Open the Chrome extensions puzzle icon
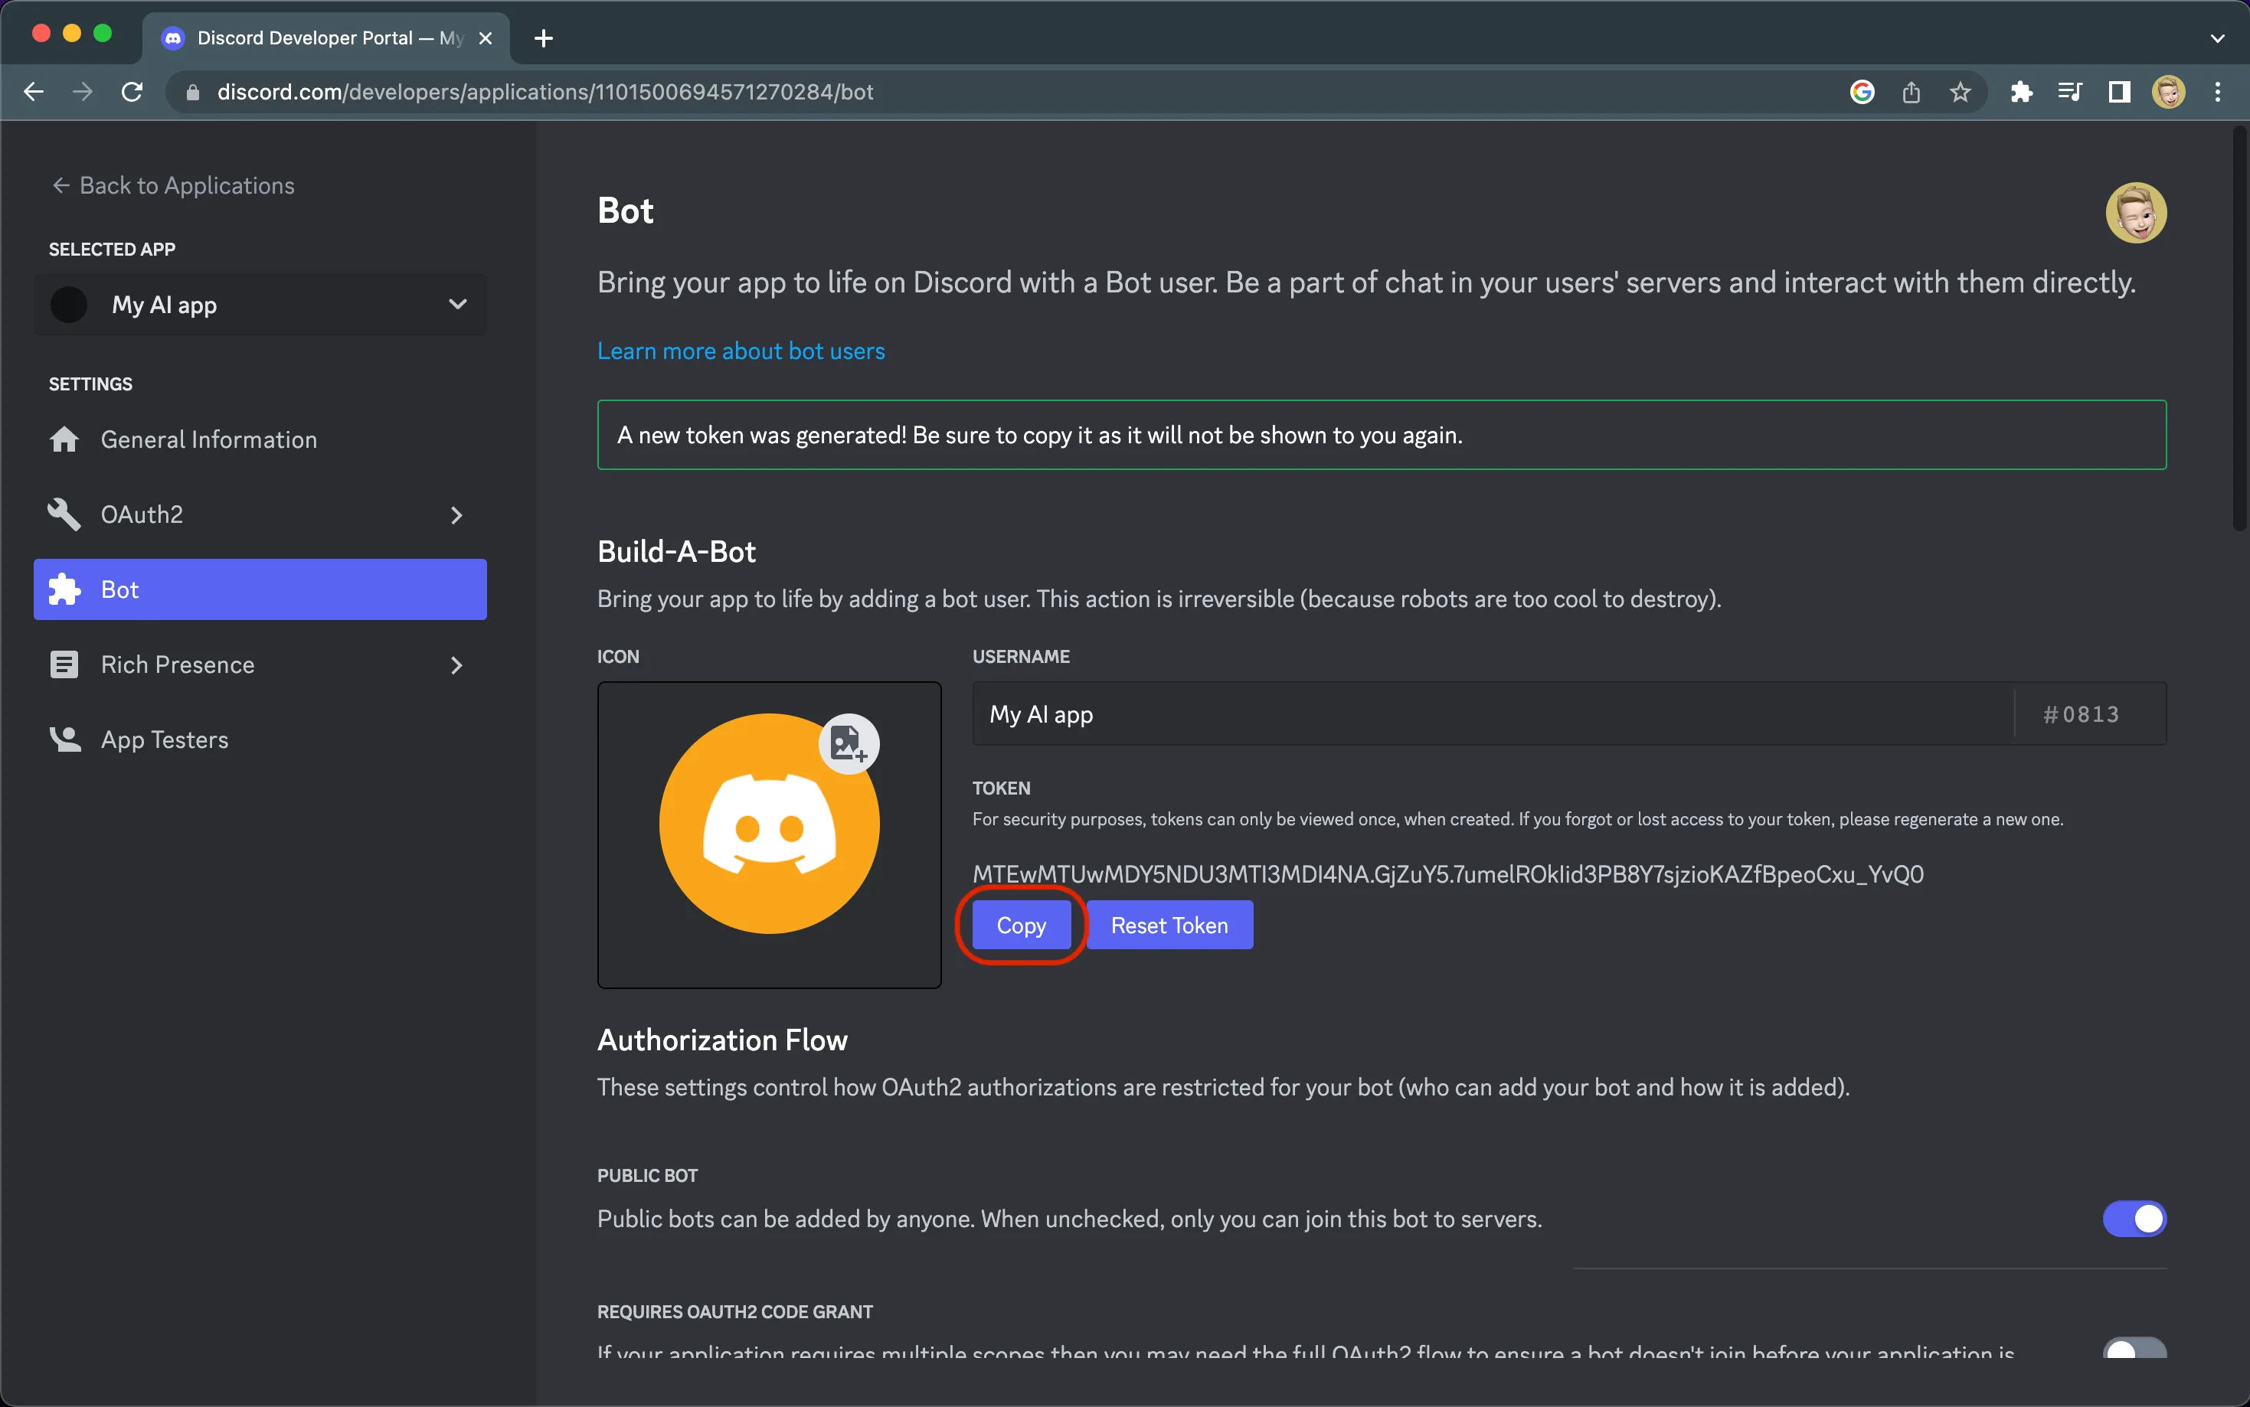Viewport: 2250px width, 1407px height. [x=2021, y=91]
